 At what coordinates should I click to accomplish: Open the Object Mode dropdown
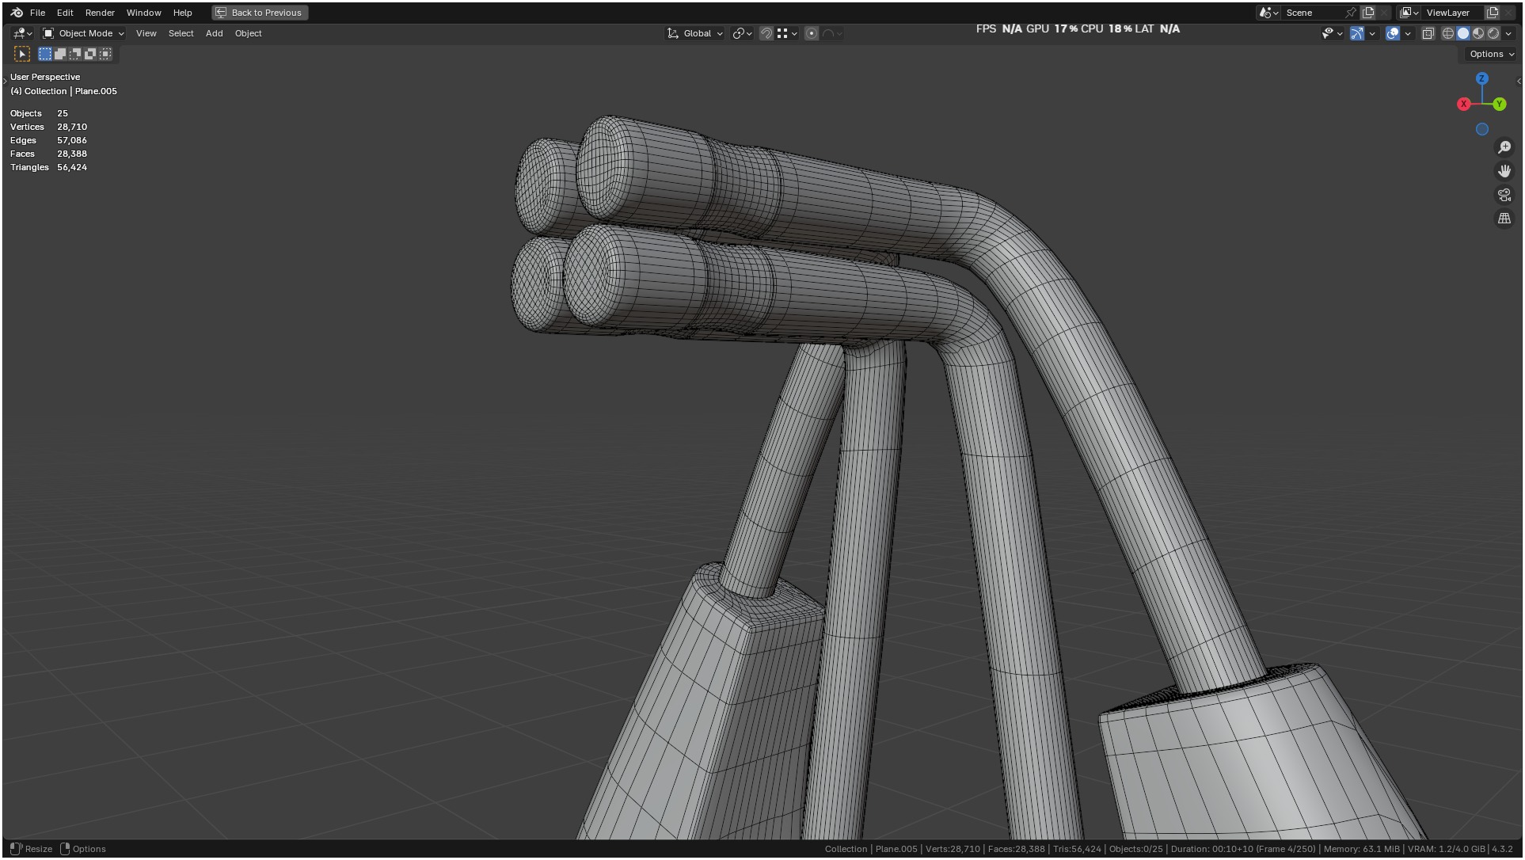(83, 33)
